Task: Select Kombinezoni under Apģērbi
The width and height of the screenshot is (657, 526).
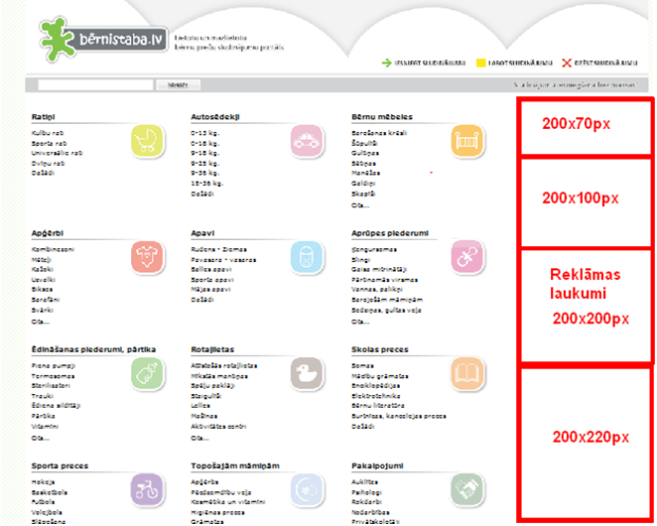Action: point(53,249)
